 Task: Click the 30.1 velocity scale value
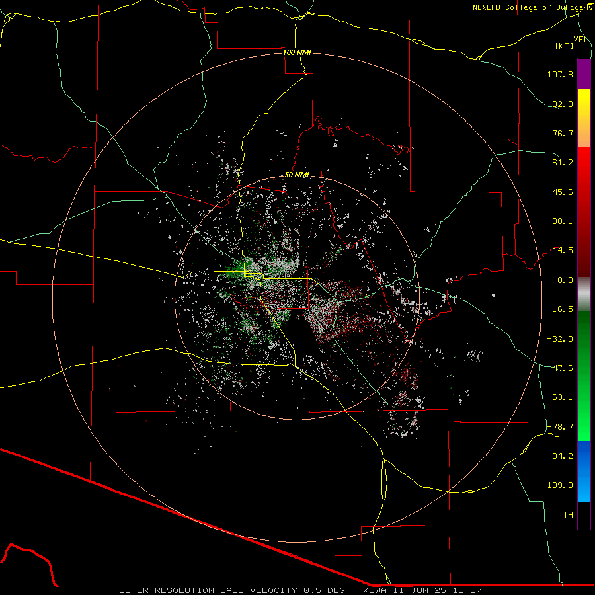[x=563, y=221]
